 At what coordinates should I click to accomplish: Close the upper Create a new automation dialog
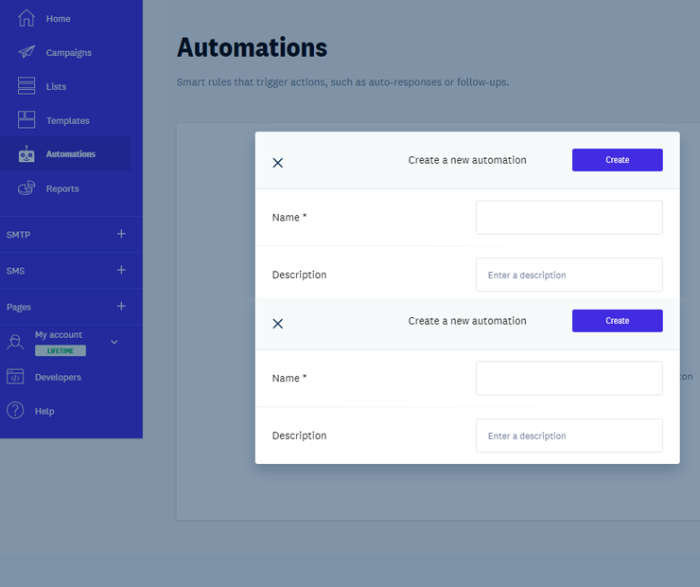coord(278,163)
